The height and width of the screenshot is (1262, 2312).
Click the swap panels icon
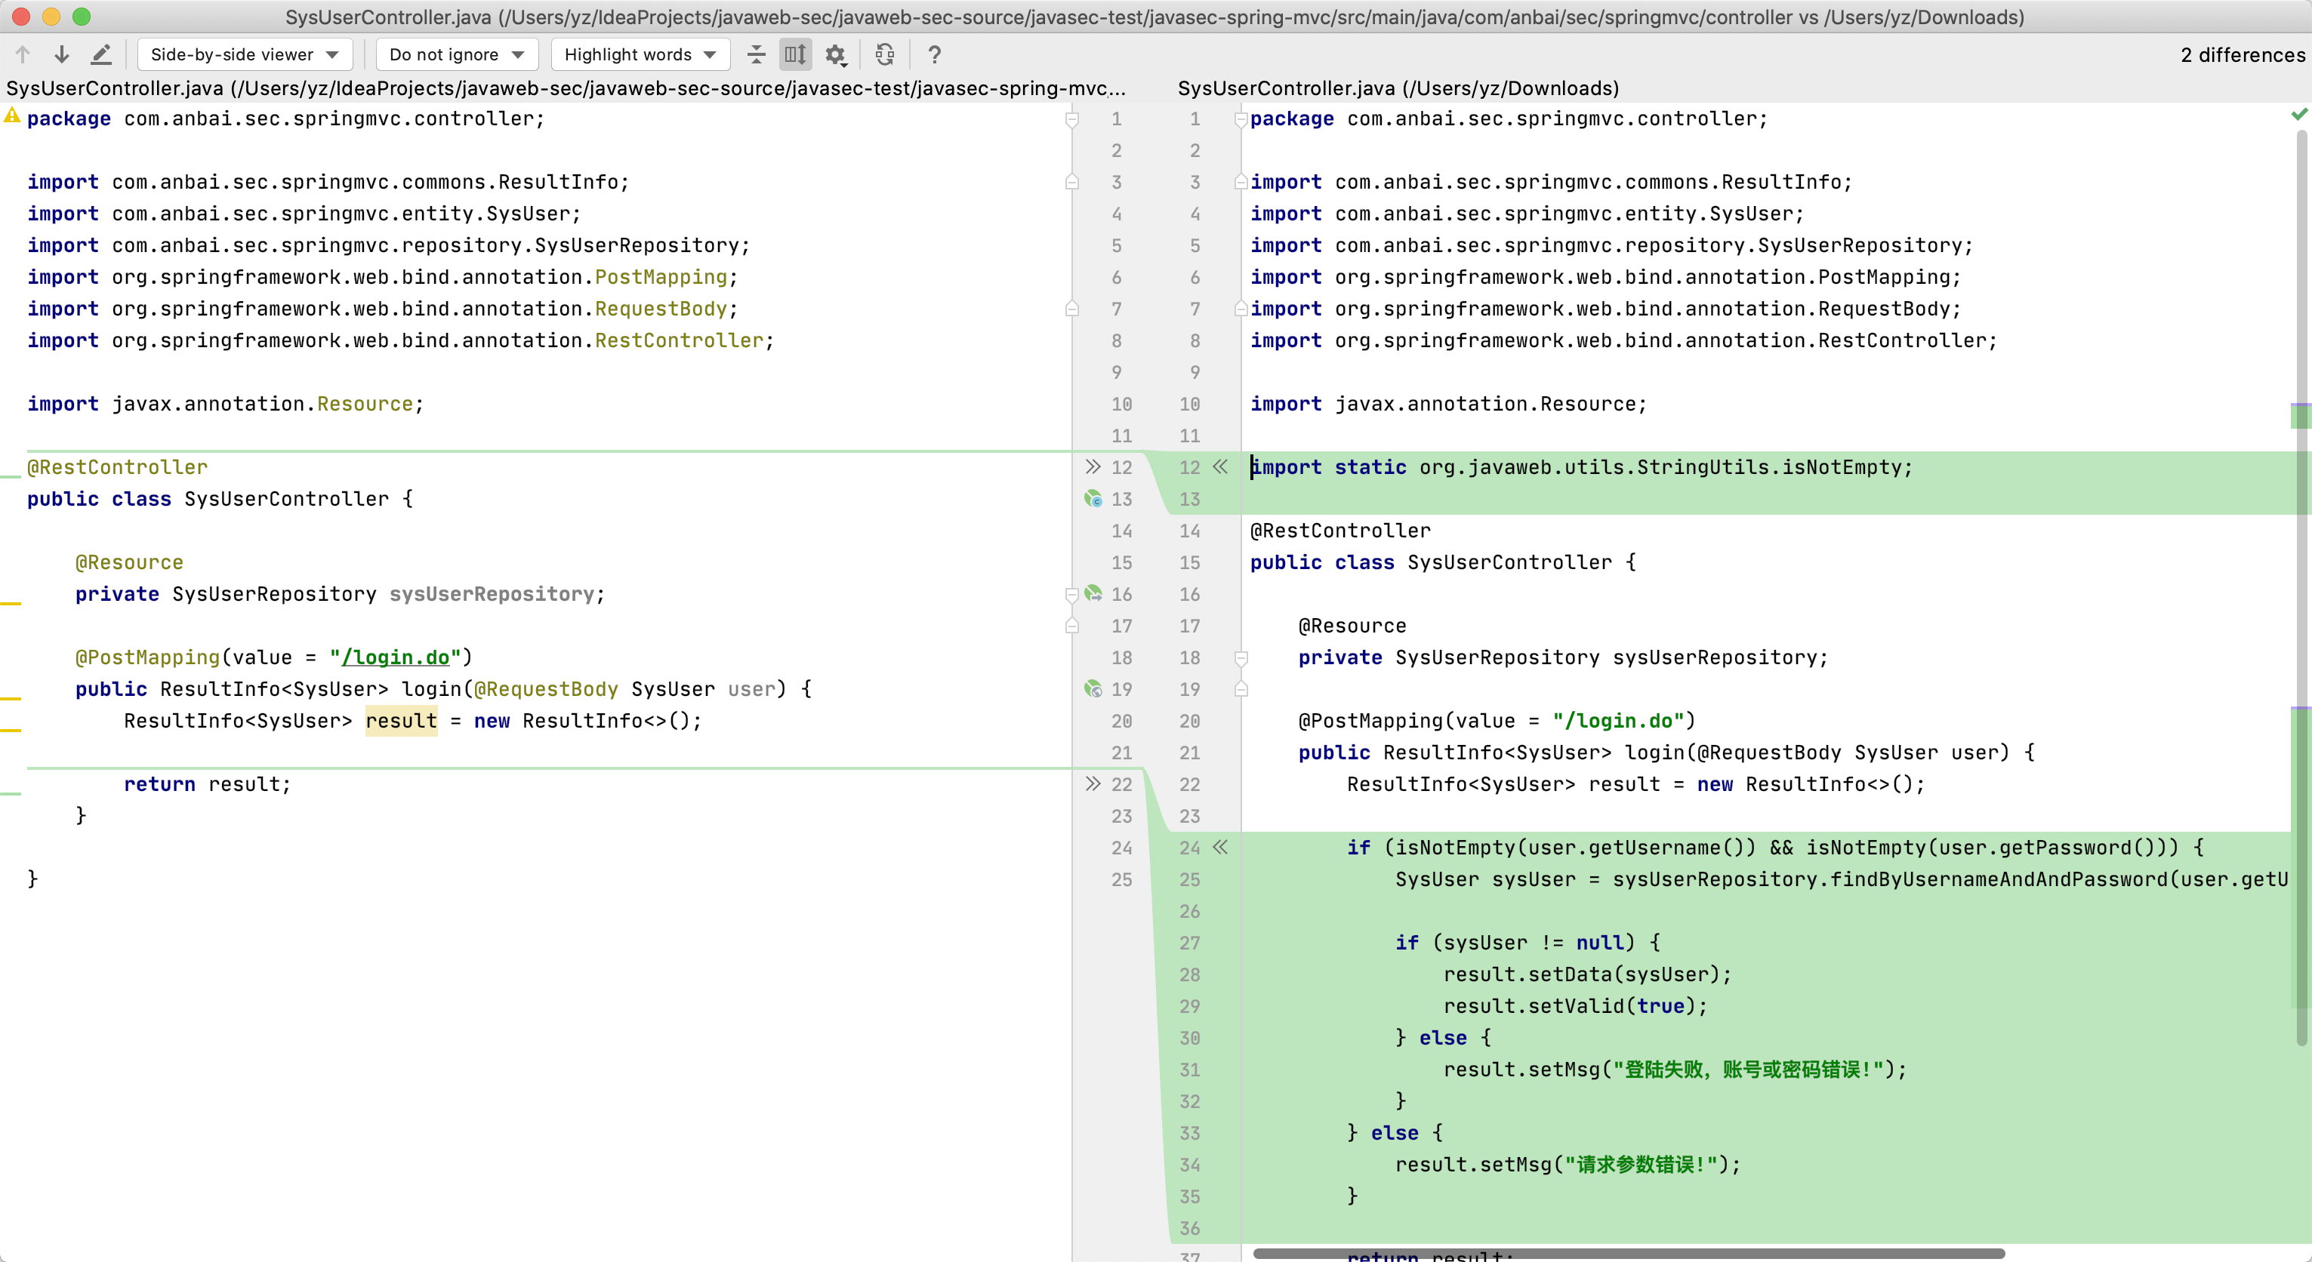883,56
